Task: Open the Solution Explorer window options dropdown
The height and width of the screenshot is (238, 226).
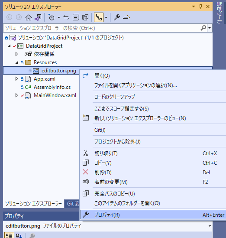Action: pyautogui.click(x=194, y=7)
